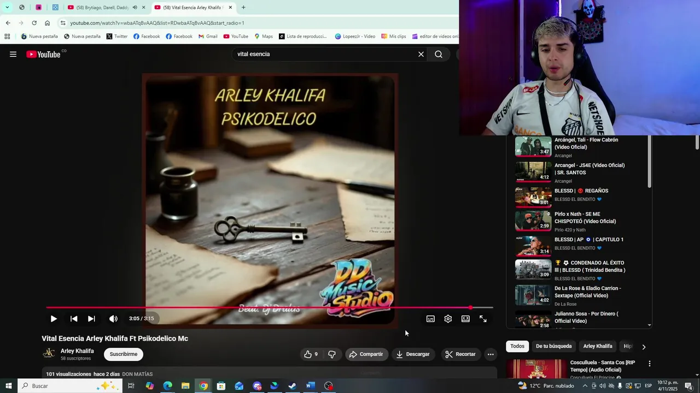Open Task View on the taskbar
This screenshot has height=393, width=700.
(131, 386)
